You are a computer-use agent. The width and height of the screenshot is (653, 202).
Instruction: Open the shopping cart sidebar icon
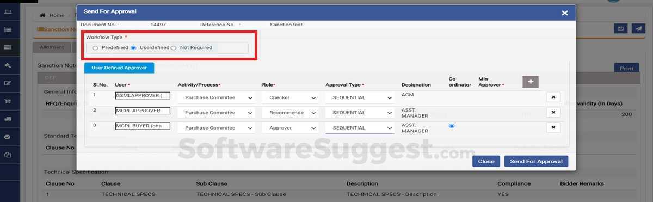click(8, 101)
